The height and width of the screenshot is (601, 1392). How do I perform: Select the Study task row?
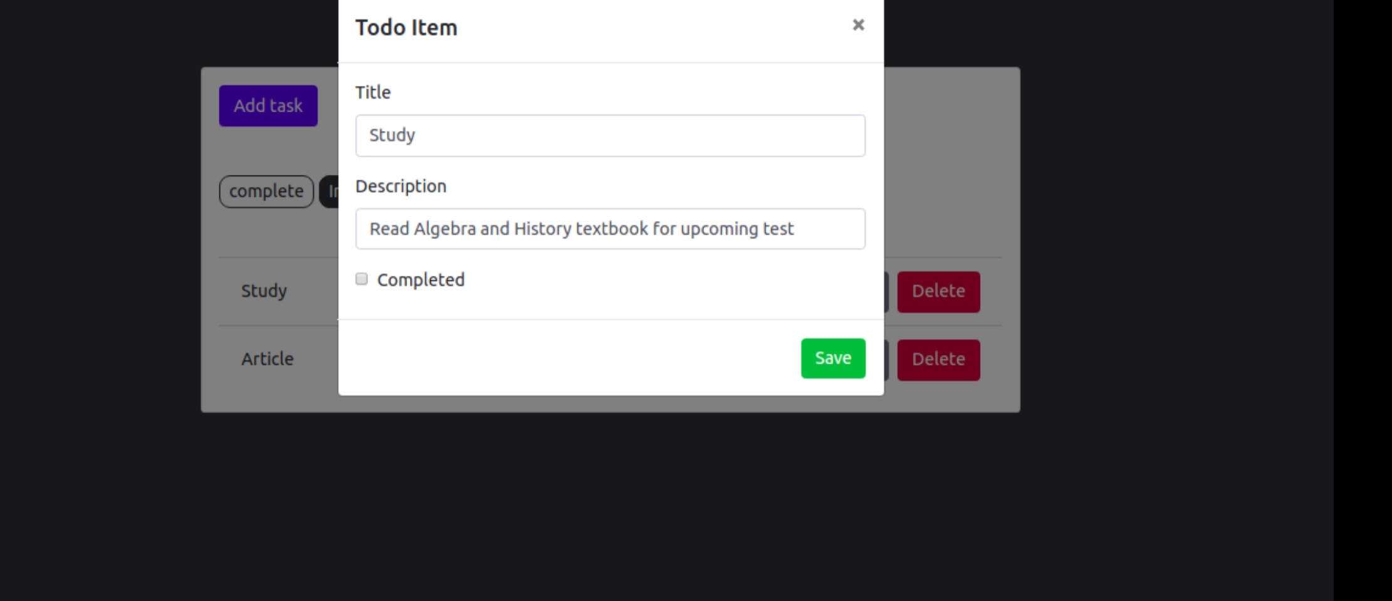click(263, 291)
